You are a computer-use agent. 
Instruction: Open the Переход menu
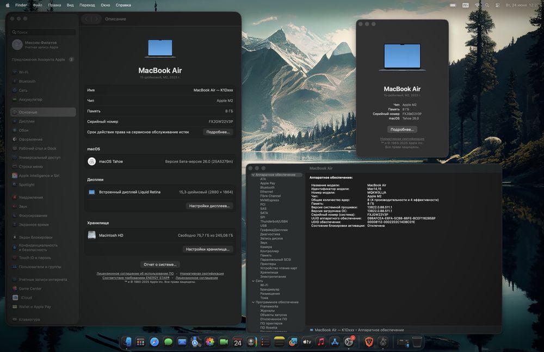87,5
